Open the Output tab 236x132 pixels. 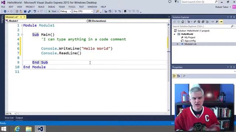[19, 118]
